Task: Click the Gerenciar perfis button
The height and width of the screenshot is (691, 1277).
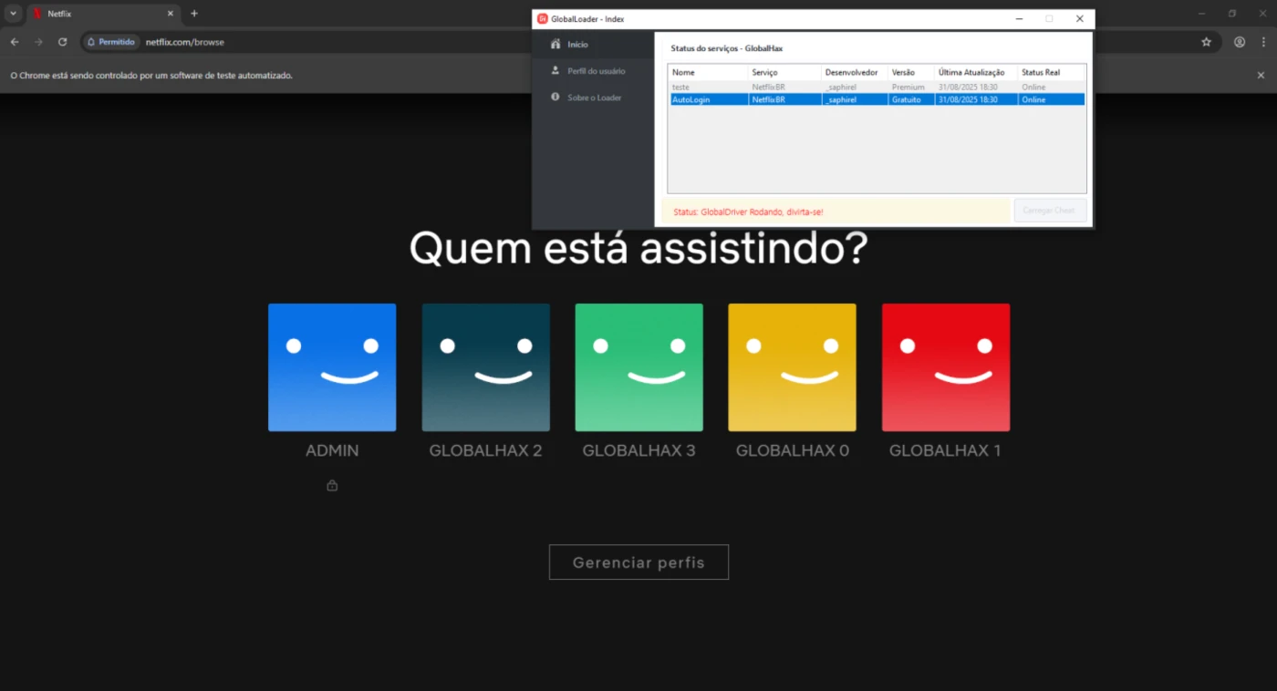Action: 638,562
